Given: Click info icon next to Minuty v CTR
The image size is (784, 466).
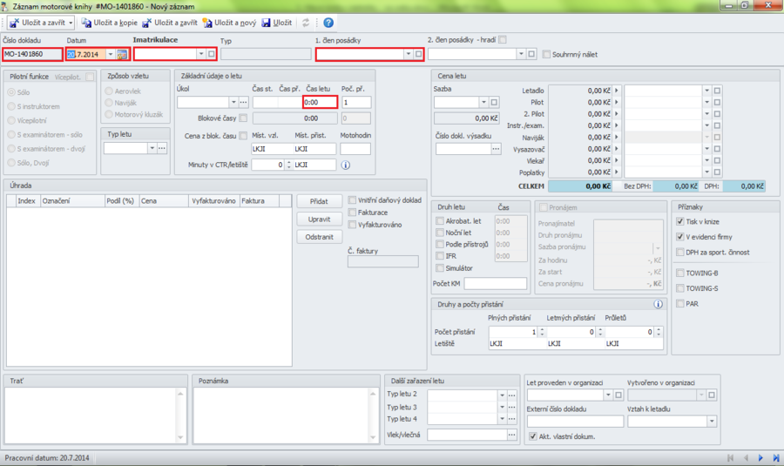Looking at the screenshot, I should [x=346, y=165].
